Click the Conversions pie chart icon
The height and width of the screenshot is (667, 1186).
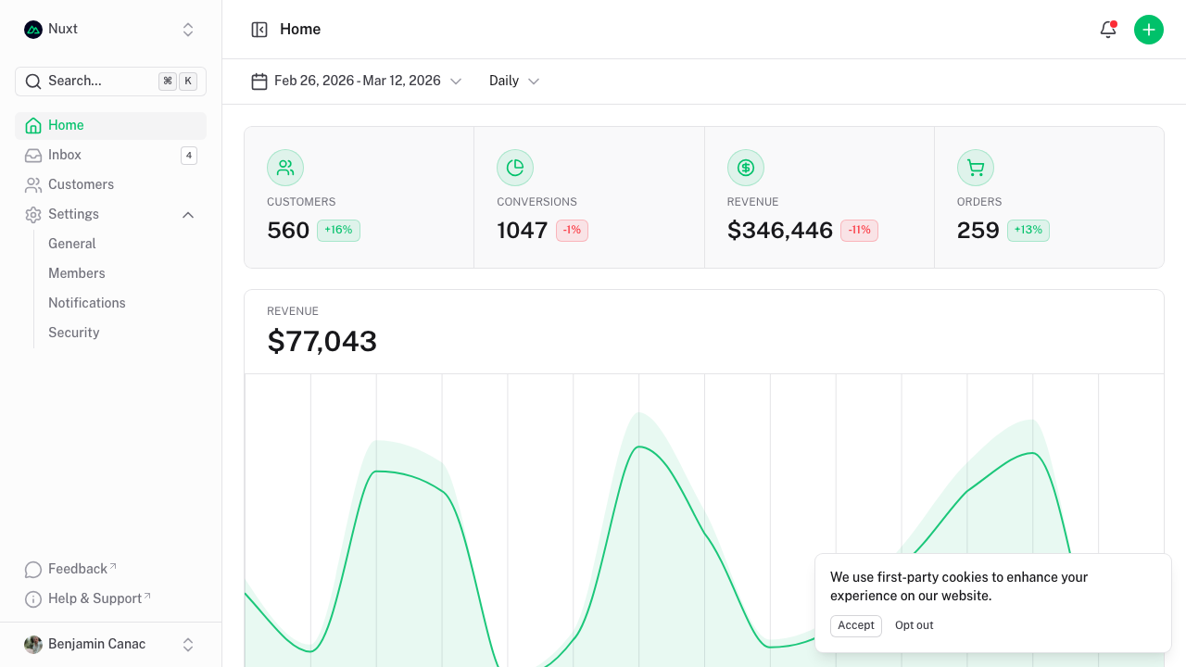pos(515,168)
